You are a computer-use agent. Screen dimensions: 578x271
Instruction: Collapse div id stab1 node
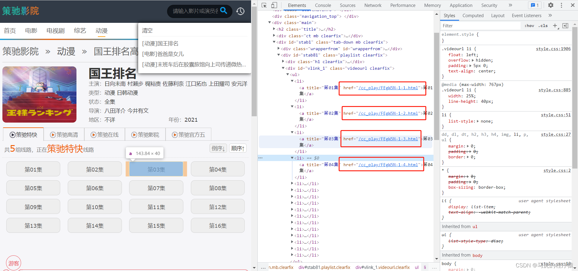point(274,42)
